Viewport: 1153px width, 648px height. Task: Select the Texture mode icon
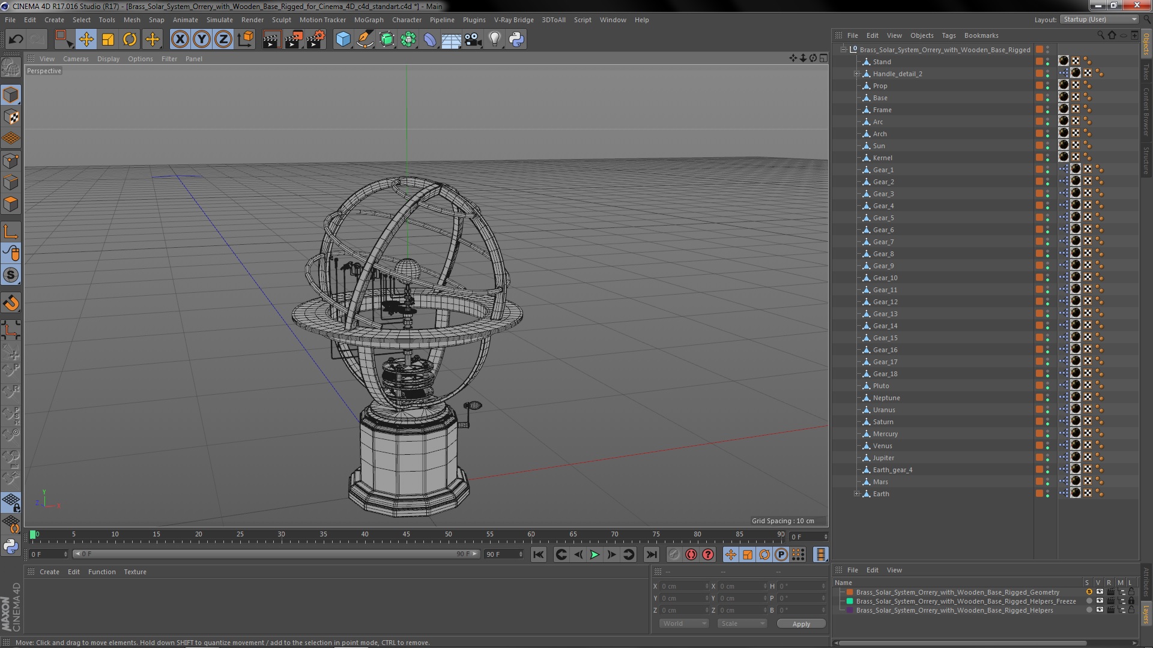11,117
